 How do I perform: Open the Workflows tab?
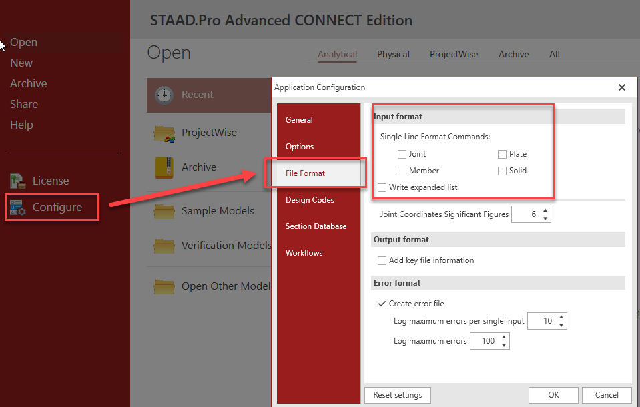pos(319,253)
